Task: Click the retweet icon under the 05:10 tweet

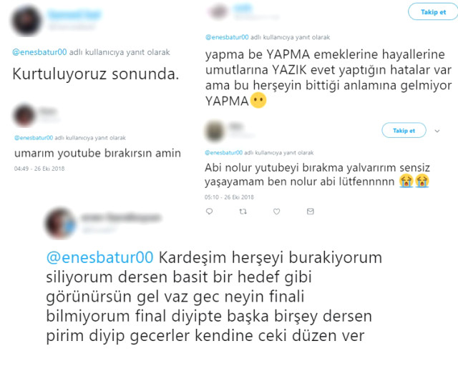Action: 243,212
